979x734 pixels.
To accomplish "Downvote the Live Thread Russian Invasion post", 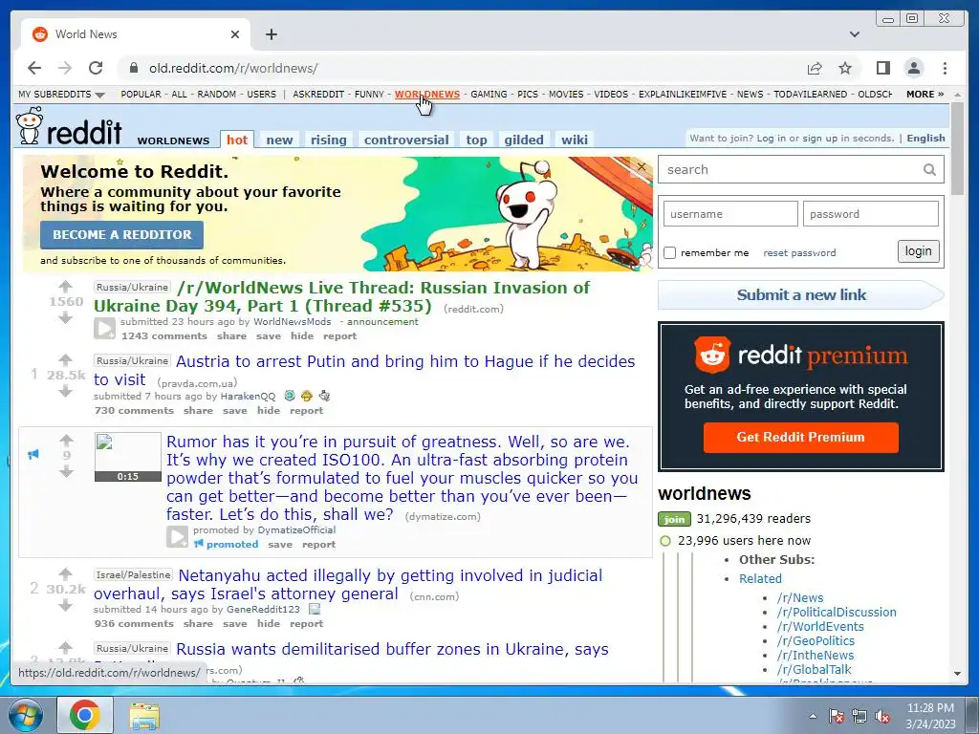I will (66, 318).
